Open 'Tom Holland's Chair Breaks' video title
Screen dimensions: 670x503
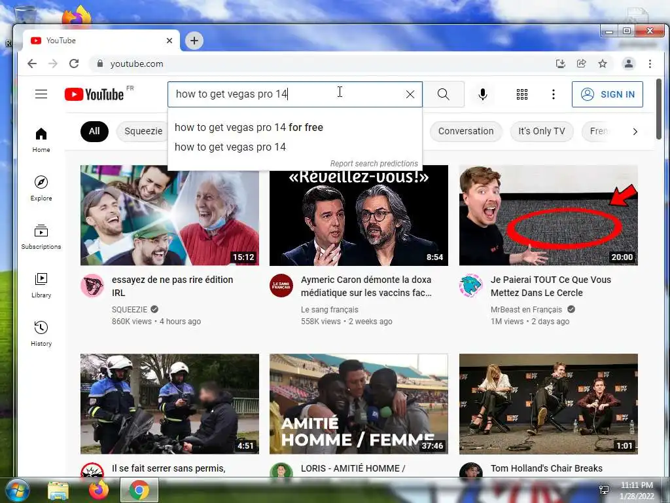(x=546, y=468)
